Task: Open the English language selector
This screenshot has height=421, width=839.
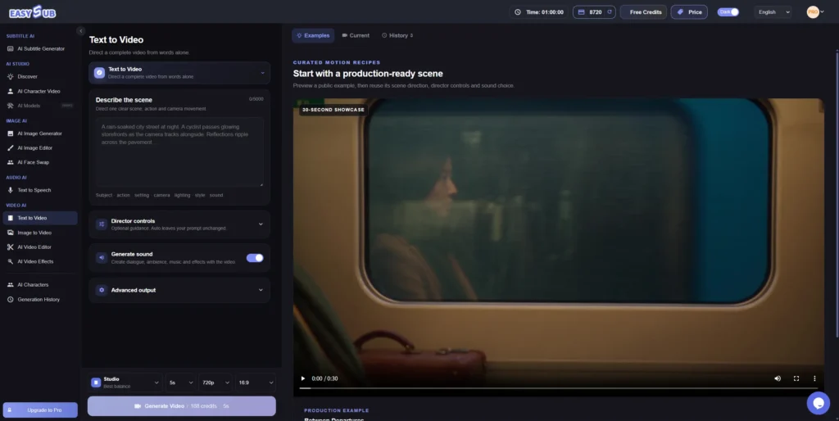Action: click(x=773, y=11)
